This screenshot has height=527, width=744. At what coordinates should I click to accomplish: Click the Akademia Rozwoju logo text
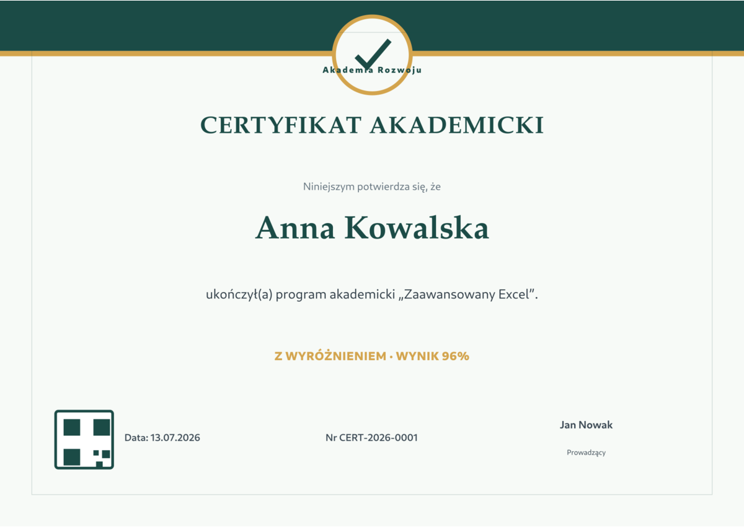(372, 70)
